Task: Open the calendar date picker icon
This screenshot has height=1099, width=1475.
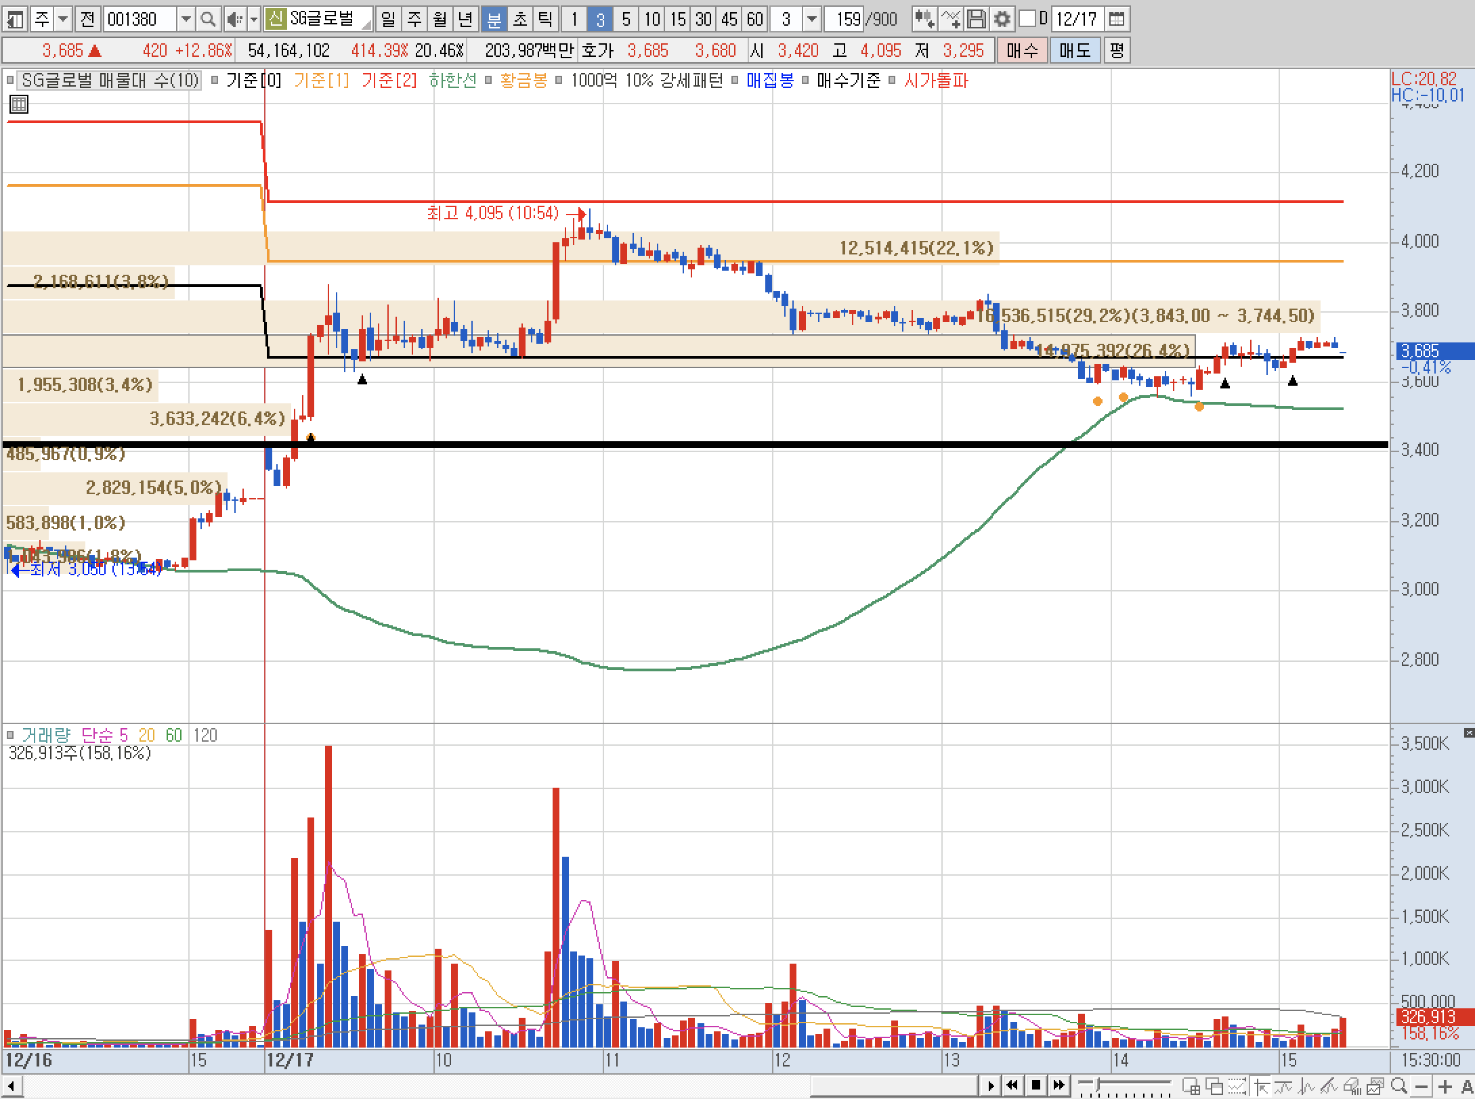Action: click(1117, 19)
